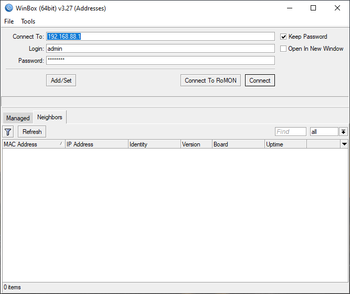The width and height of the screenshot is (350, 294).
Task: Click the Connect button
Action: pyautogui.click(x=260, y=81)
